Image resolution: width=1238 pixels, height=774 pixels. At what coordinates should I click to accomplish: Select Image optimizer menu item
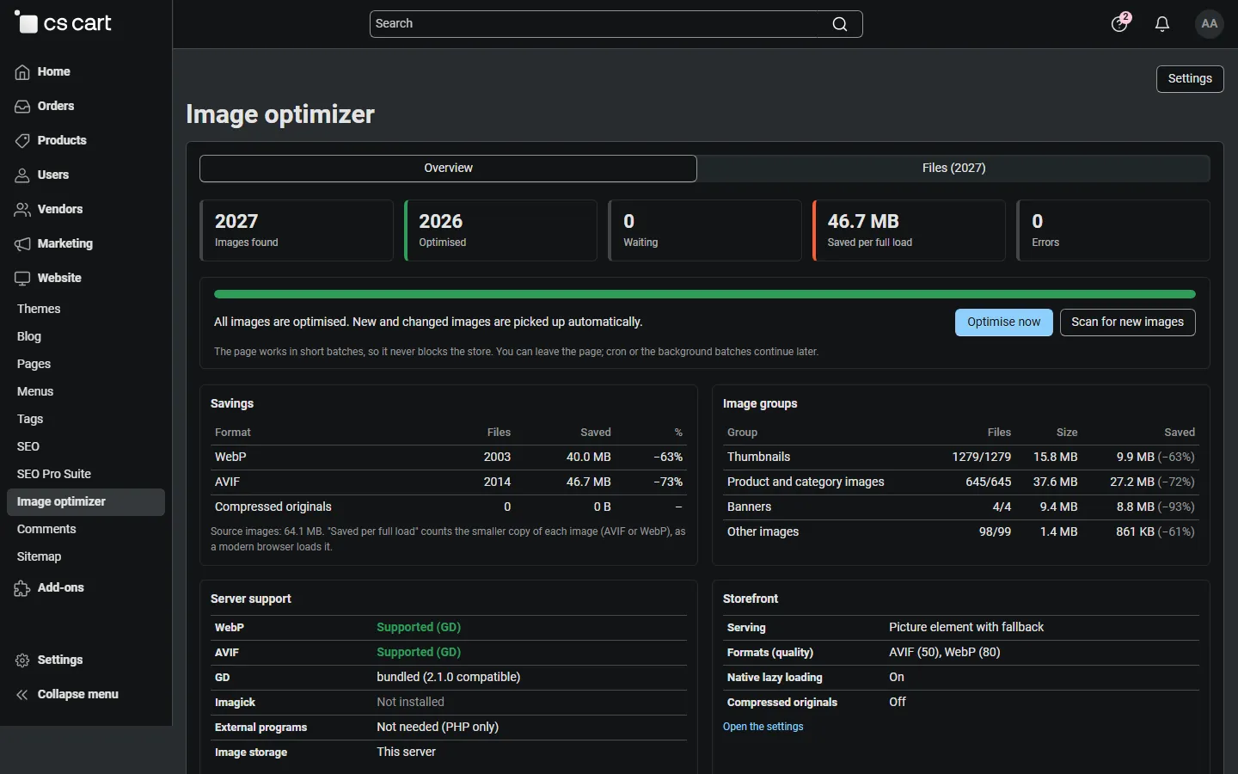[x=86, y=502]
